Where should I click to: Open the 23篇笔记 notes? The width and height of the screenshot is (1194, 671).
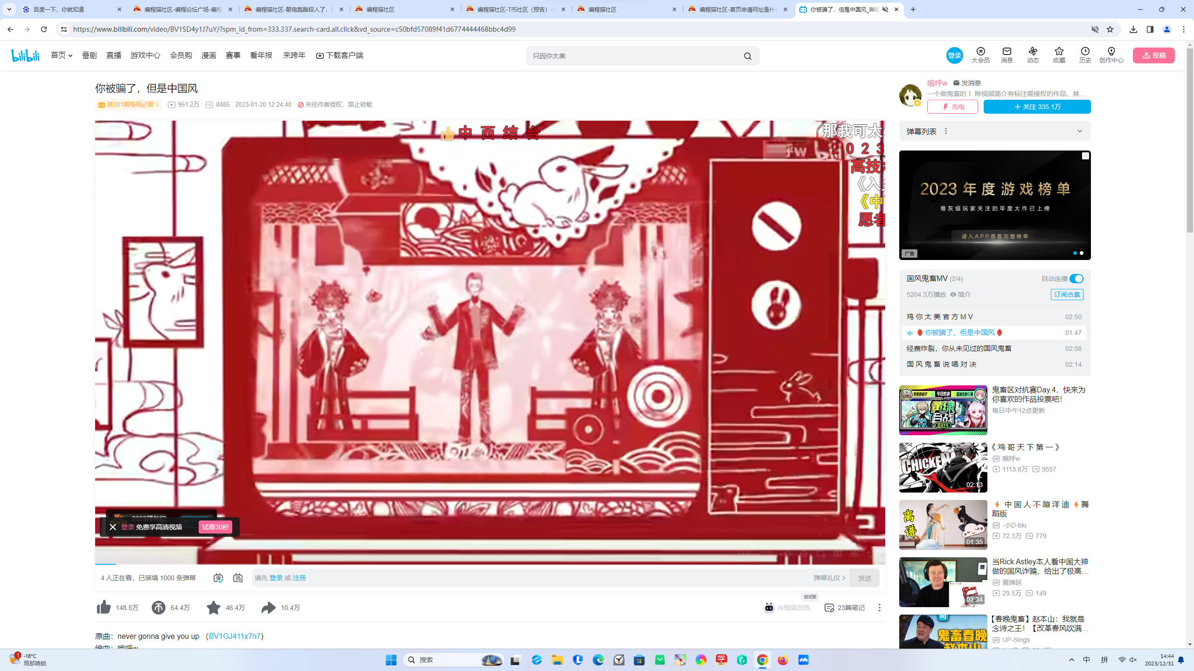click(x=844, y=608)
